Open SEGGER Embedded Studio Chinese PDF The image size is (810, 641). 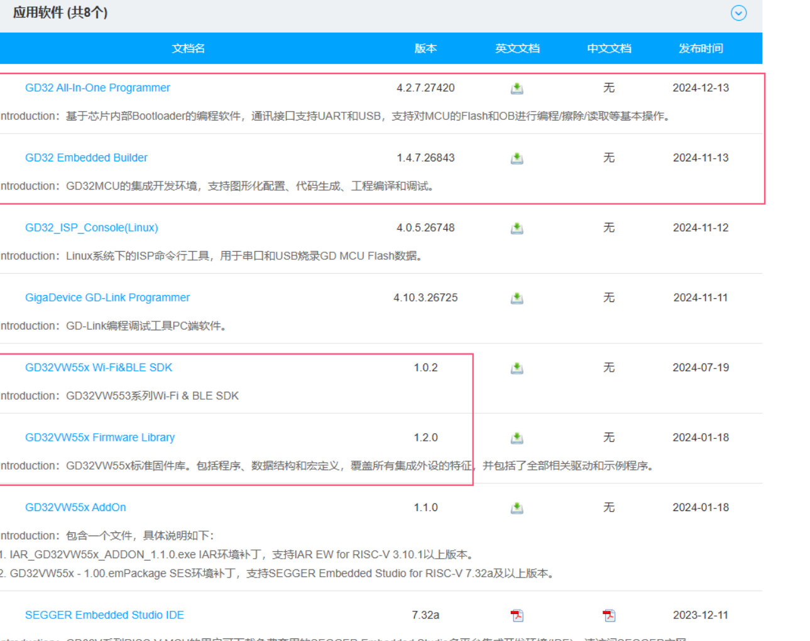tap(608, 615)
